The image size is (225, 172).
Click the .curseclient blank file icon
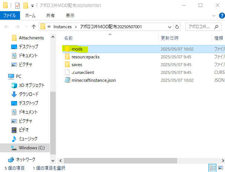[x=67, y=72]
